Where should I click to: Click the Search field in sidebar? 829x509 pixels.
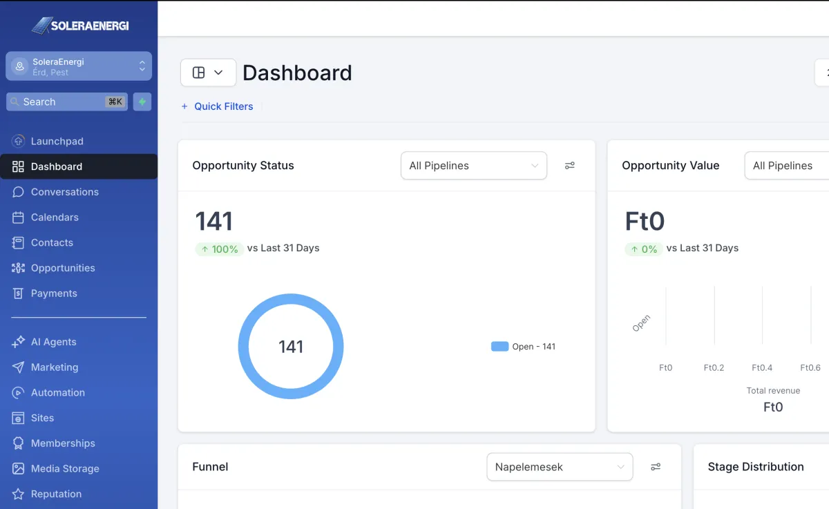[x=67, y=102]
